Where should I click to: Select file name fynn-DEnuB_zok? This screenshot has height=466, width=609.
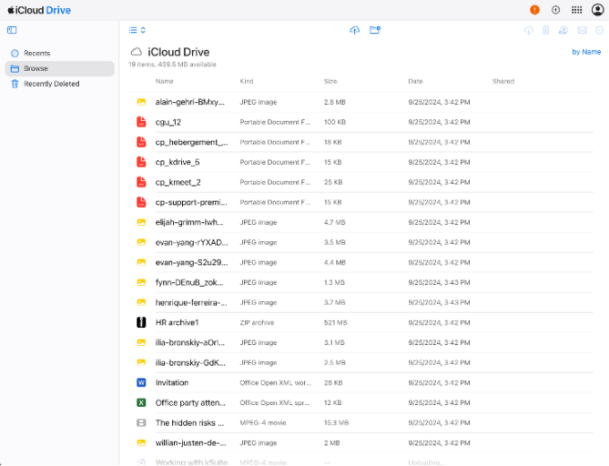click(x=189, y=282)
